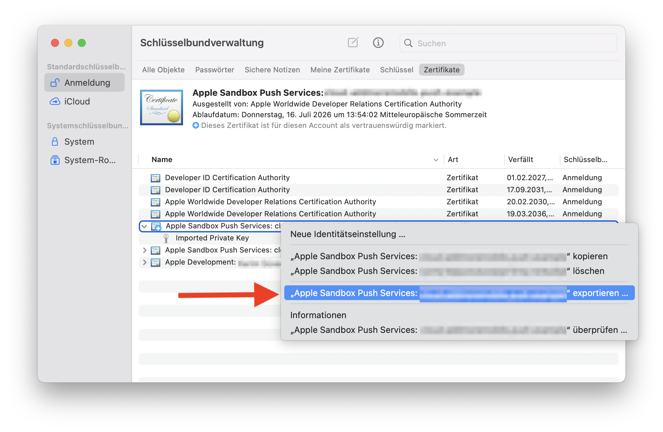Open the Sichere Notizen tab
663x432 pixels.
[x=272, y=70]
